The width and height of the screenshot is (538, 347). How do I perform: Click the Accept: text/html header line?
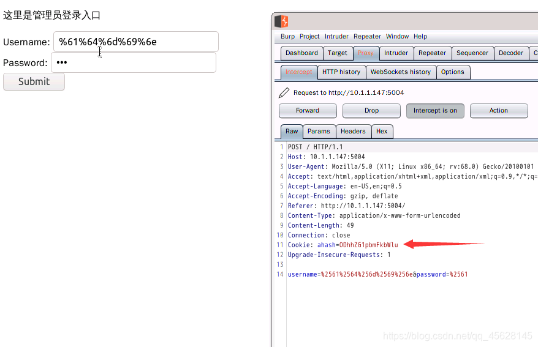click(412, 176)
